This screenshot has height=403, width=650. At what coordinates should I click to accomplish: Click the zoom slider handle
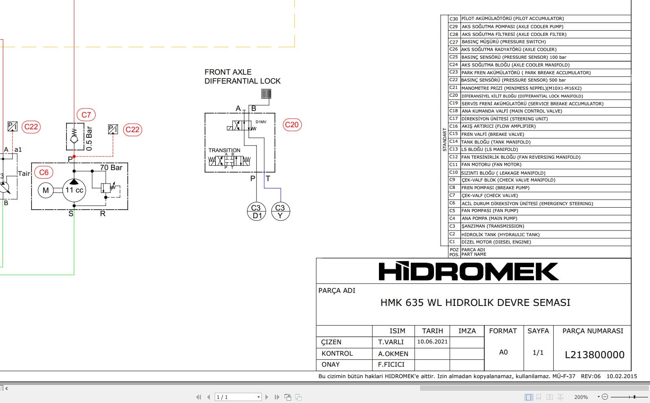pos(634,396)
